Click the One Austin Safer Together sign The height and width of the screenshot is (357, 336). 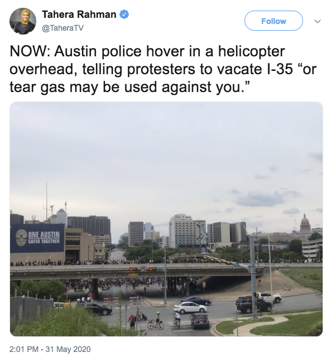point(37,238)
